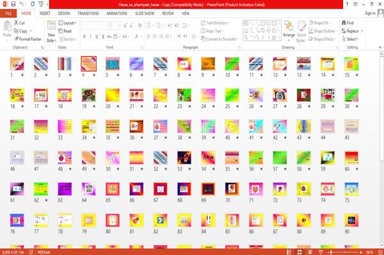
Task: Switch to the TRANSITIONS tab
Action: [88, 13]
